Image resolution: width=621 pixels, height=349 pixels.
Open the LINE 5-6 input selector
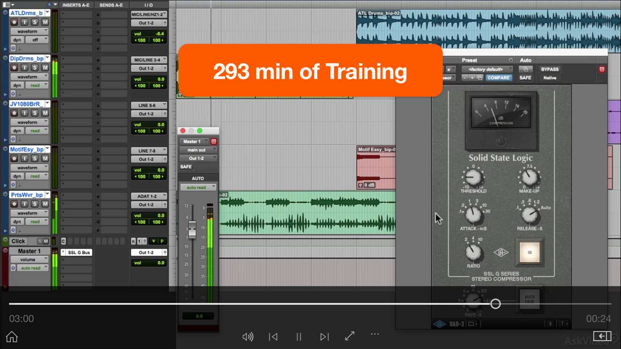coord(149,105)
